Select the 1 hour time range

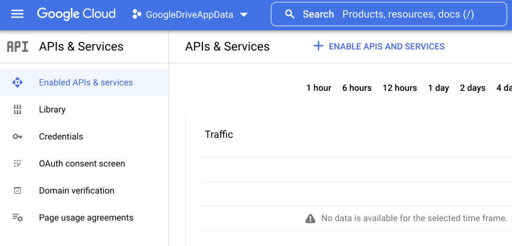(319, 88)
